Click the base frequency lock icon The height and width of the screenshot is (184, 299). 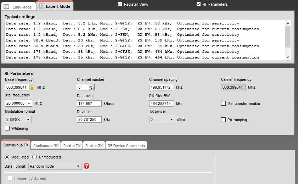pyautogui.click(x=32, y=87)
